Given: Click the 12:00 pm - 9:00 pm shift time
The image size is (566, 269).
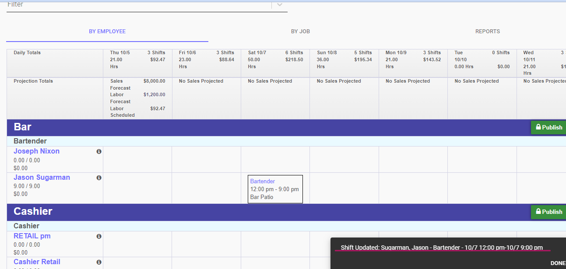Looking at the screenshot, I should click(274, 189).
